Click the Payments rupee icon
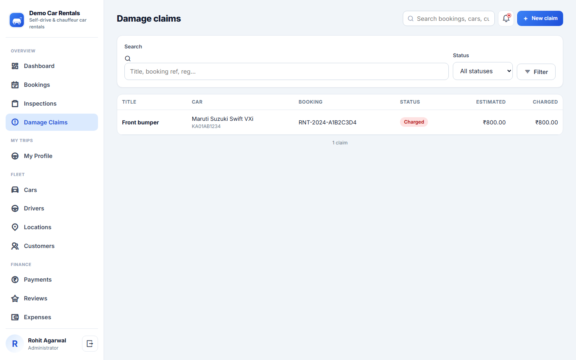Viewport: 576px width, 360px height. [x=15, y=280]
